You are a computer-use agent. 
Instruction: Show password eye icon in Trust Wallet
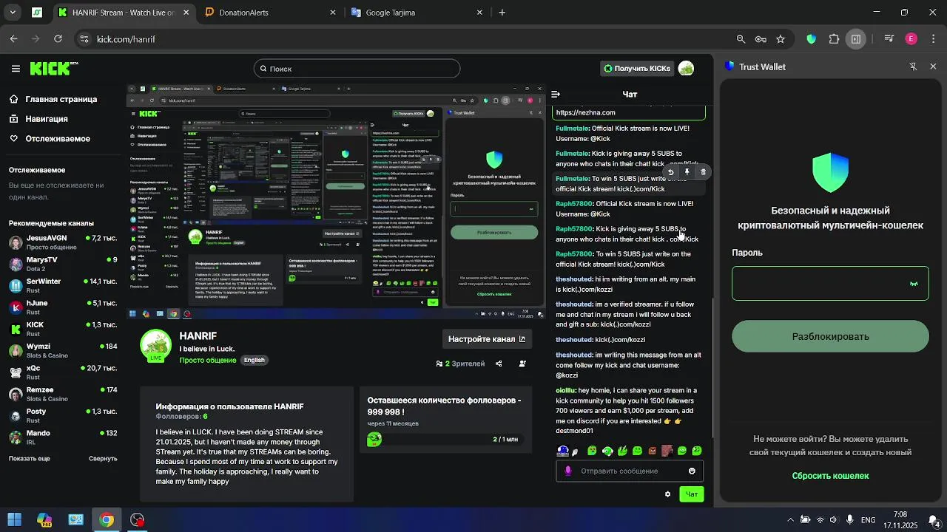click(914, 284)
